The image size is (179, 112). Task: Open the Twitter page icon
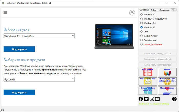coord(146,99)
